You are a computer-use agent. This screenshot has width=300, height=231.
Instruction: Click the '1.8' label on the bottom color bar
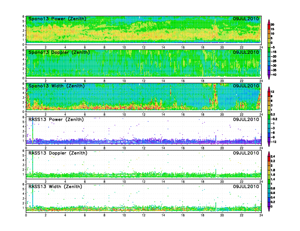pos(273,170)
